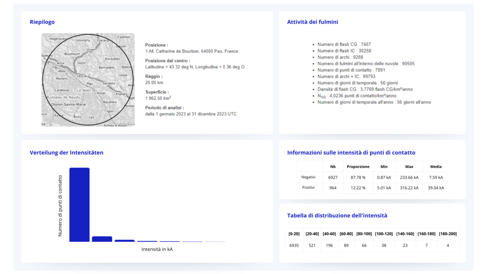The width and height of the screenshot is (487, 274).
Task: Click the 196 distribution value
Action: [329, 245]
